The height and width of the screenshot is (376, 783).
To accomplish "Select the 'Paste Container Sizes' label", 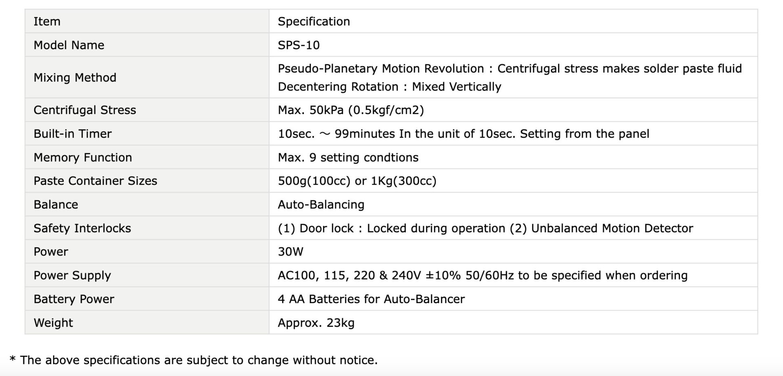I will point(95,181).
